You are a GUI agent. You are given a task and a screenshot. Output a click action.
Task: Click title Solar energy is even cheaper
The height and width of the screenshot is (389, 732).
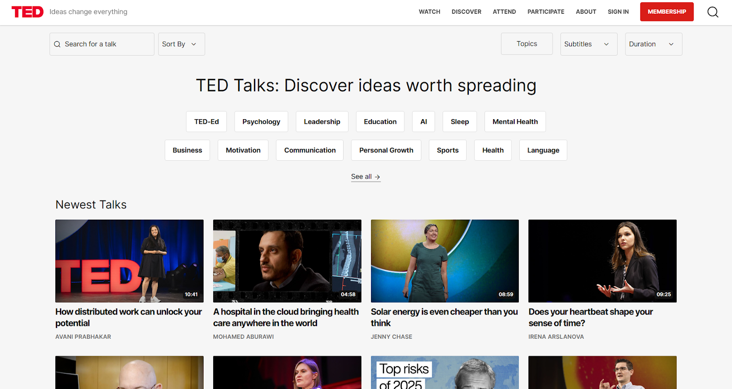(444, 317)
